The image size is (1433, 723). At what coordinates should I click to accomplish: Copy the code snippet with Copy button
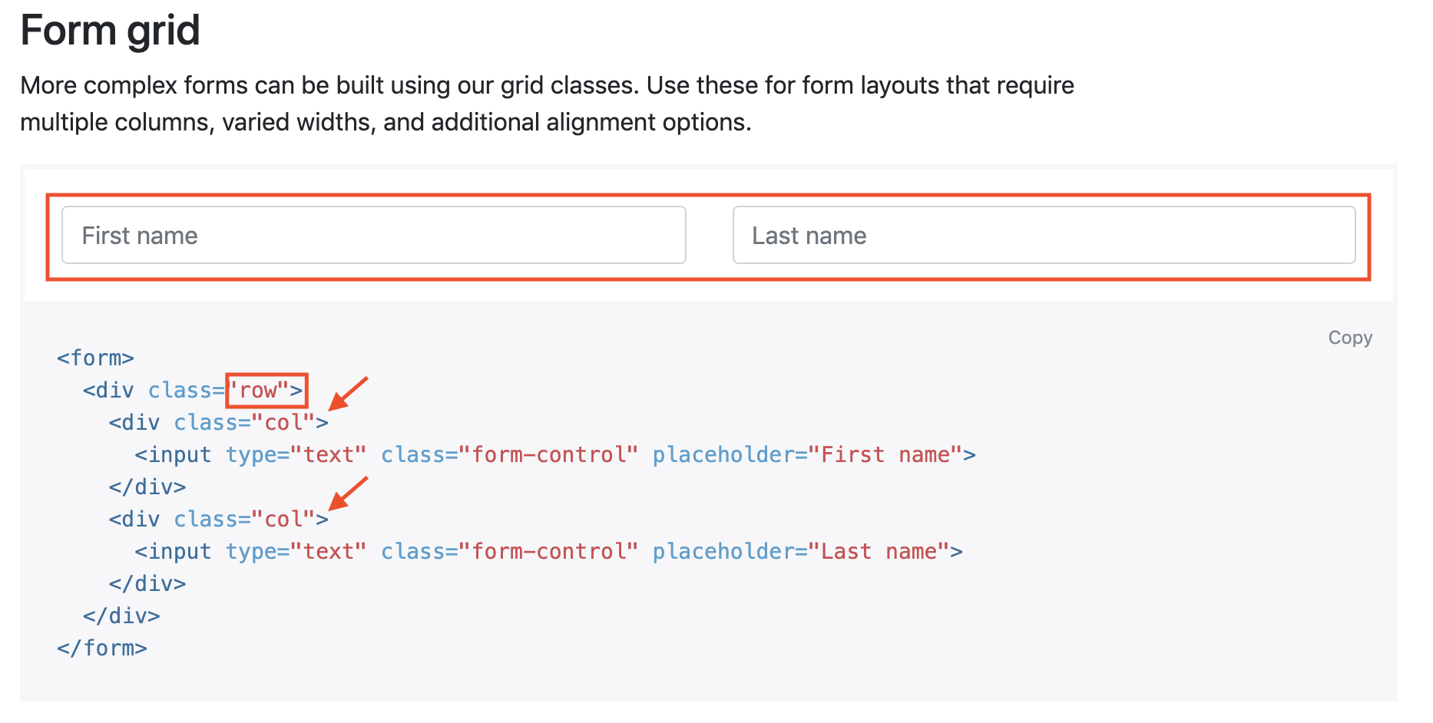coord(1349,338)
